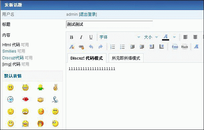204x130 pixels.
Task: Click the [img] 代码 可用 text
Action: point(16,64)
